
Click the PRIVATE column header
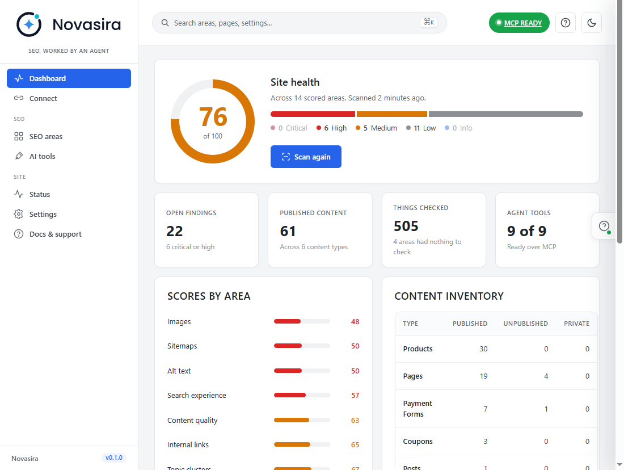pyautogui.click(x=576, y=324)
